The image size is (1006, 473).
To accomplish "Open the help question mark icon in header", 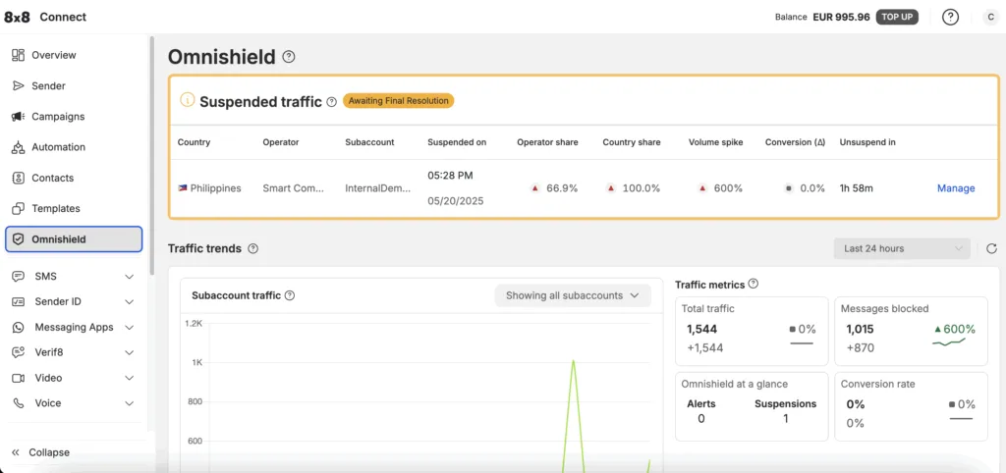I will 950,18.
